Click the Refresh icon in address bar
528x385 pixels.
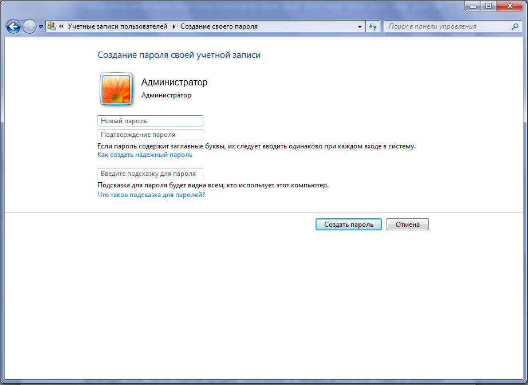pyautogui.click(x=372, y=26)
